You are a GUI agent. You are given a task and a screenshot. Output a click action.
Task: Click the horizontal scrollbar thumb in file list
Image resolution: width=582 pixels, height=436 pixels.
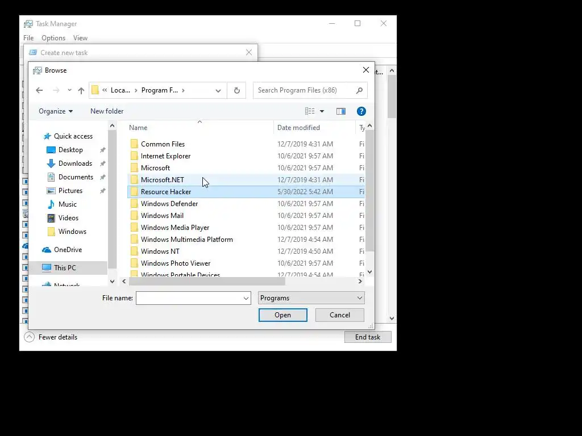pos(207,282)
